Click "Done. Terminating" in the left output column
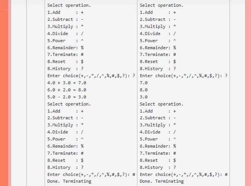 coord(69,181)
